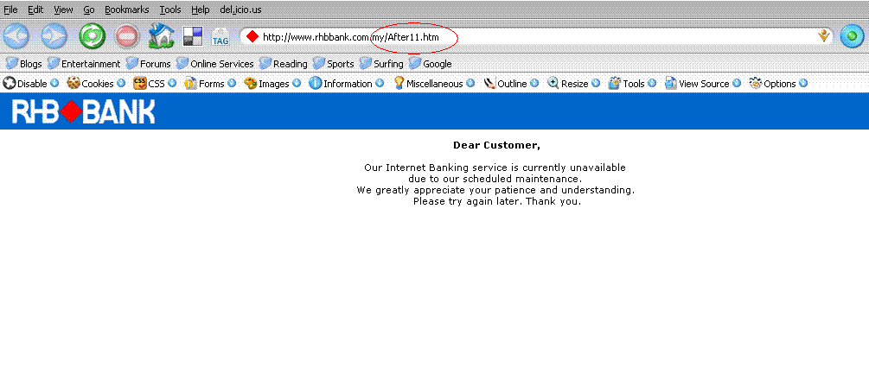The width and height of the screenshot is (869, 373).
Task: Open the Online Services bookmark folder
Action: point(214,64)
